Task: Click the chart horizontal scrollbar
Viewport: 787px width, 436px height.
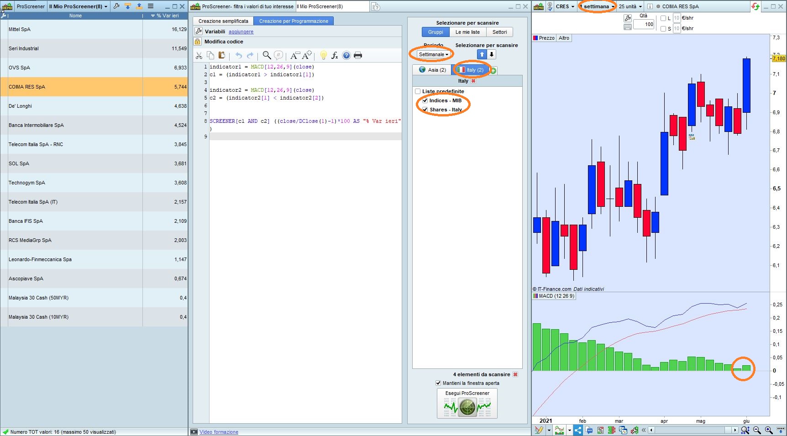Action: (693, 430)
